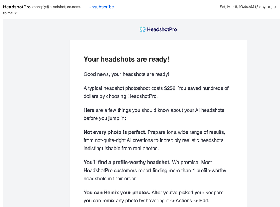Click the text "hovering it -> Actions -> Edit."

177,201
